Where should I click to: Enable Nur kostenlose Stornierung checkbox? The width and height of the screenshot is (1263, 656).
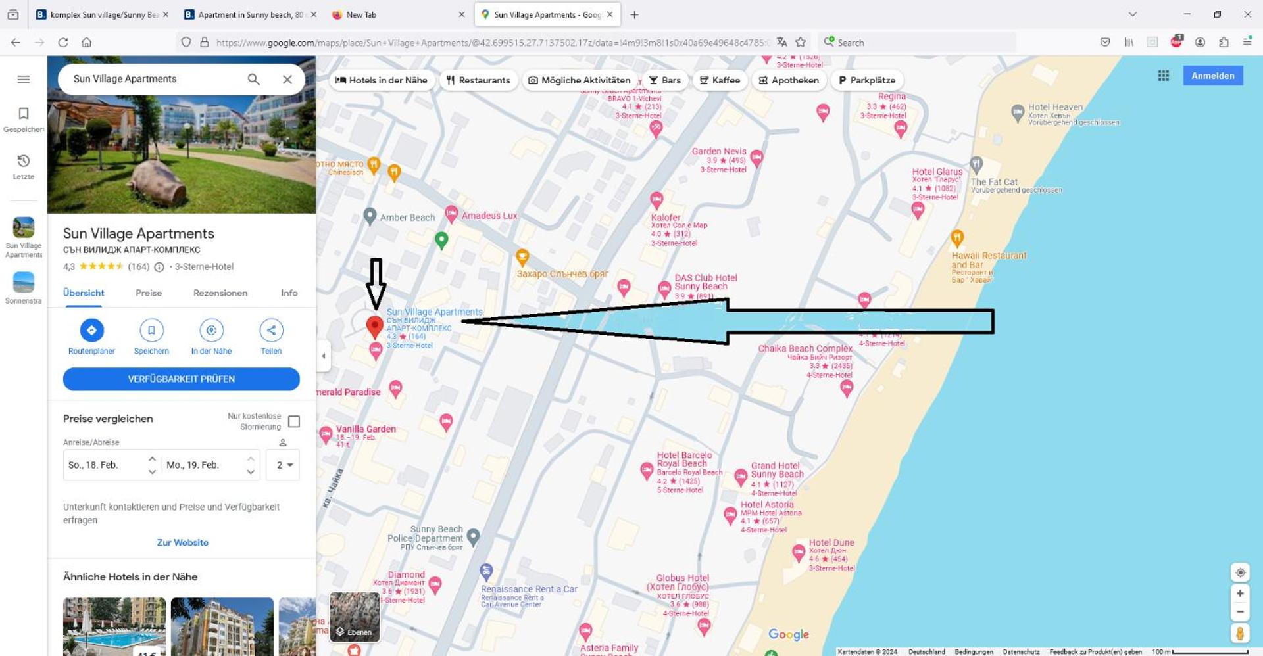[294, 421]
